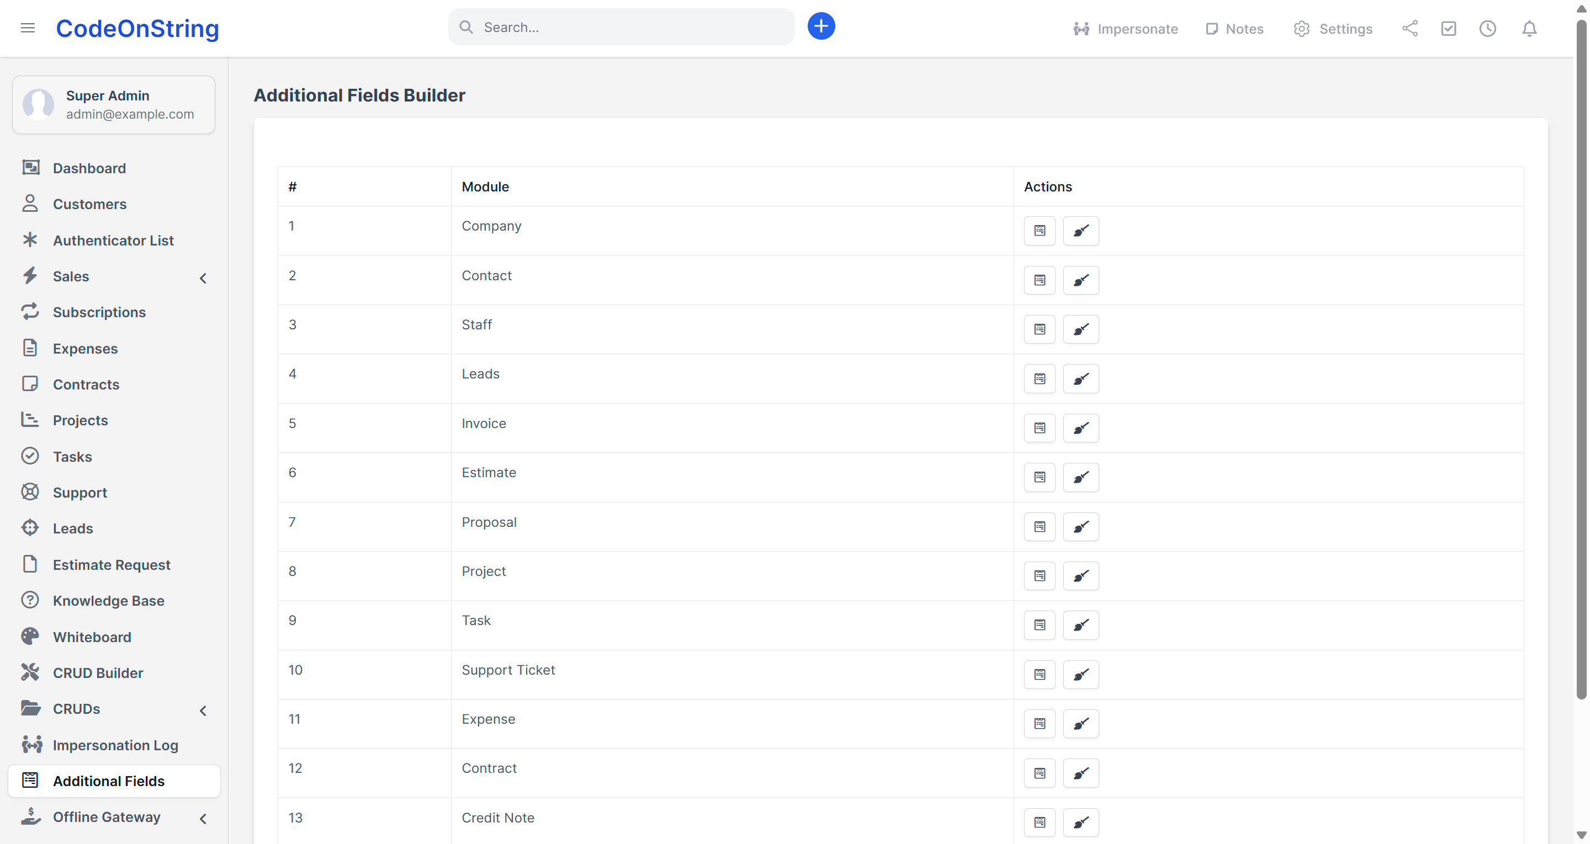Viewport: 1590px width, 844px height.
Task: Click the Impersonate button in header
Action: click(x=1125, y=29)
